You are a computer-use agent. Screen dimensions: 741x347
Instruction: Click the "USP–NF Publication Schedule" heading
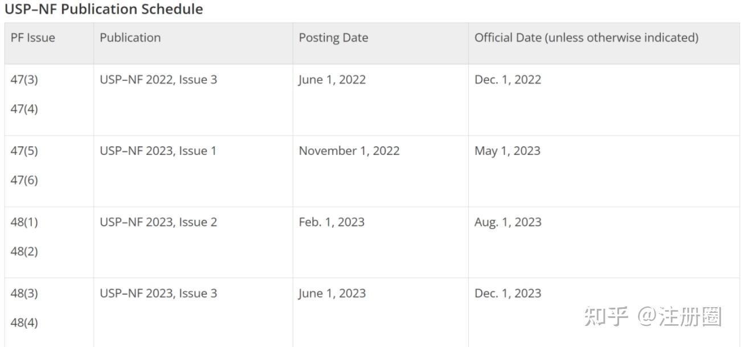[104, 9]
